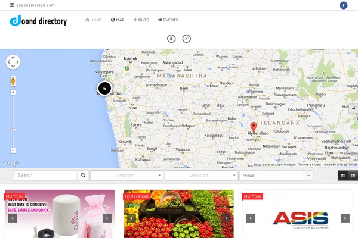Image resolution: width=358 pixels, height=238 pixels.
Task: Go to the MAP menu item
Action: tap(118, 20)
